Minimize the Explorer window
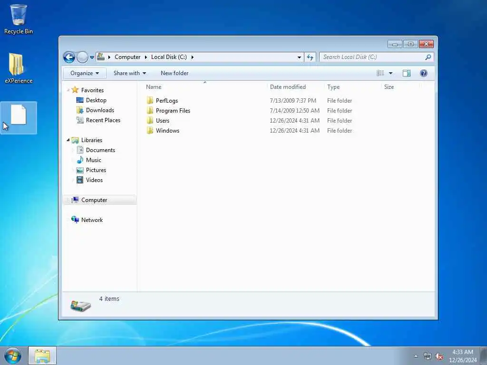Screen dimensions: 487x365 tap(395, 44)
